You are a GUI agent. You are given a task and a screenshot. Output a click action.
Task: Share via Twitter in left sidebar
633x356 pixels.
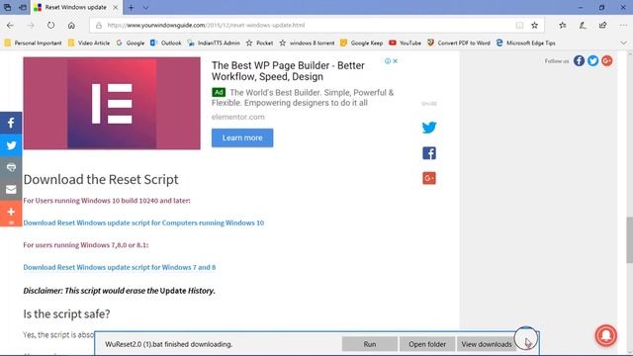11,145
